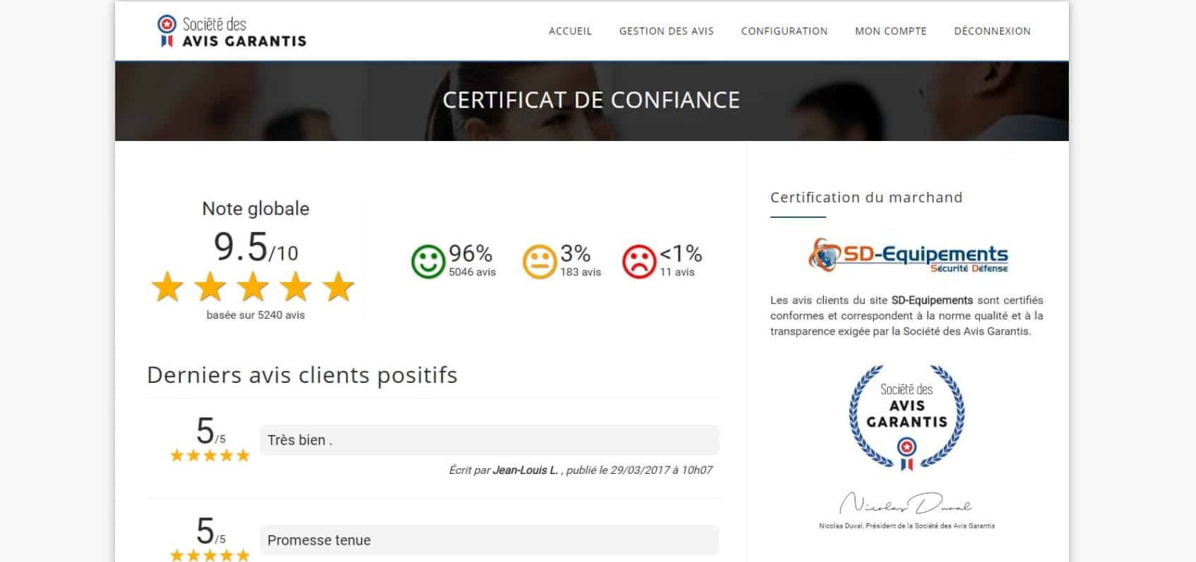The width and height of the screenshot is (1196, 562).
Task: Click DÉCONNEXION to log out
Action: [992, 31]
